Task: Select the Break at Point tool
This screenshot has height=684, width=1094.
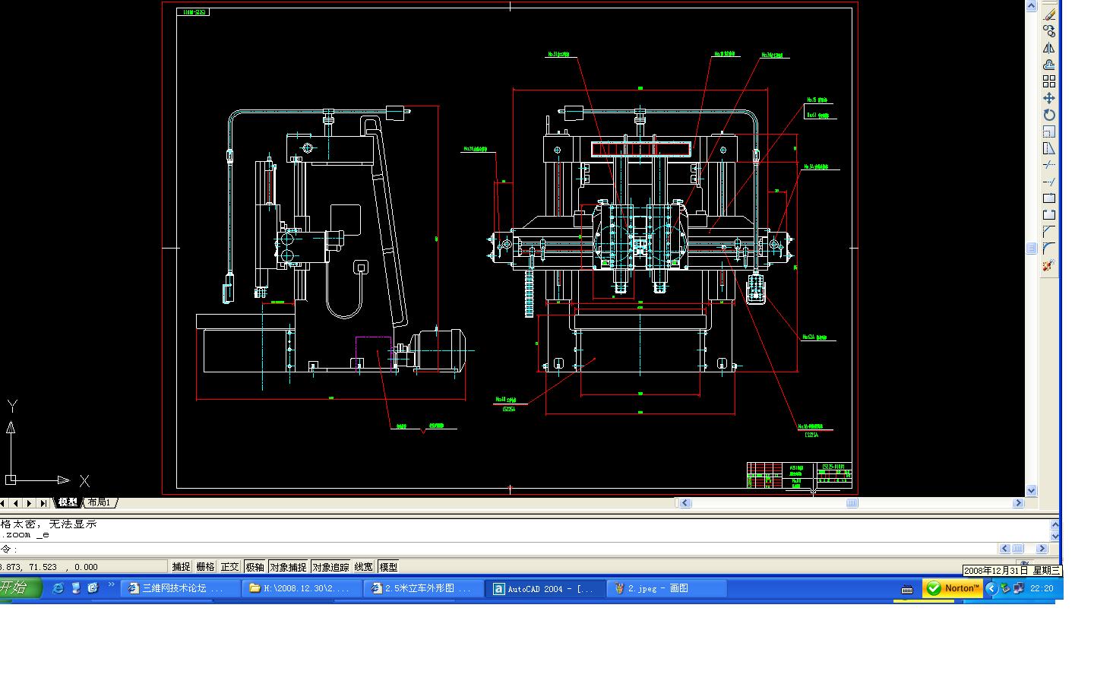Action: click(1049, 198)
